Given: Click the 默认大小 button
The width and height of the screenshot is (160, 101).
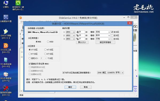Looking at the screenshot, I should (x=82, y=42).
